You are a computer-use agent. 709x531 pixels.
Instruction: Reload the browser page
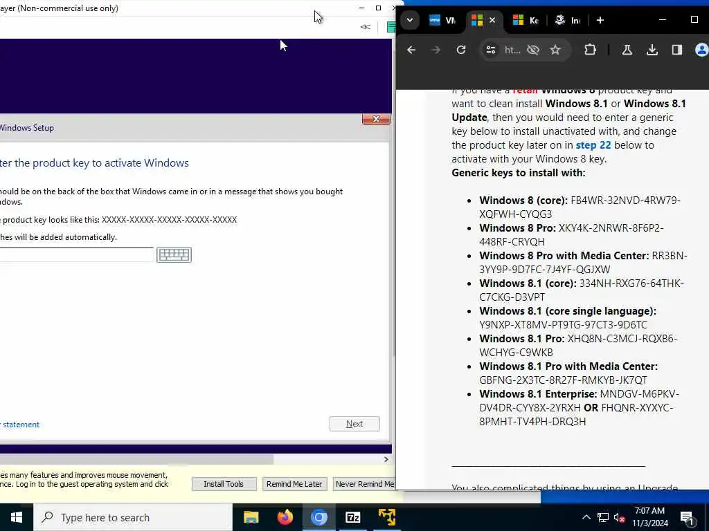(x=460, y=50)
